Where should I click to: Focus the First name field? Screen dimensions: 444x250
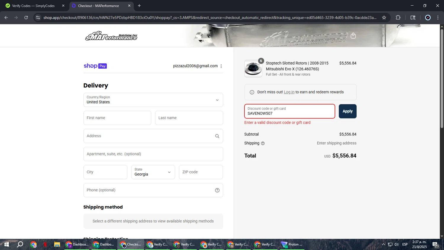click(117, 118)
